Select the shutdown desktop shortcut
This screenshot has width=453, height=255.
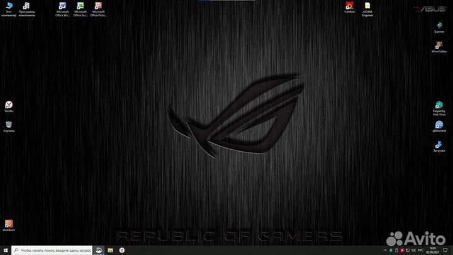tap(9, 225)
